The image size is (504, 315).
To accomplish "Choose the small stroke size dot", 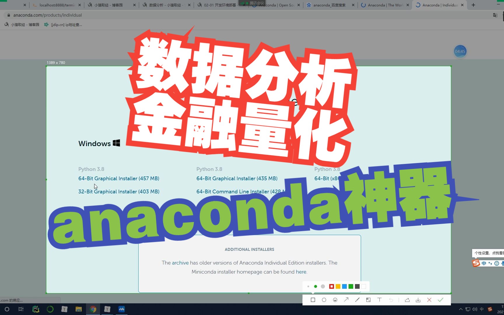I will click(x=308, y=286).
